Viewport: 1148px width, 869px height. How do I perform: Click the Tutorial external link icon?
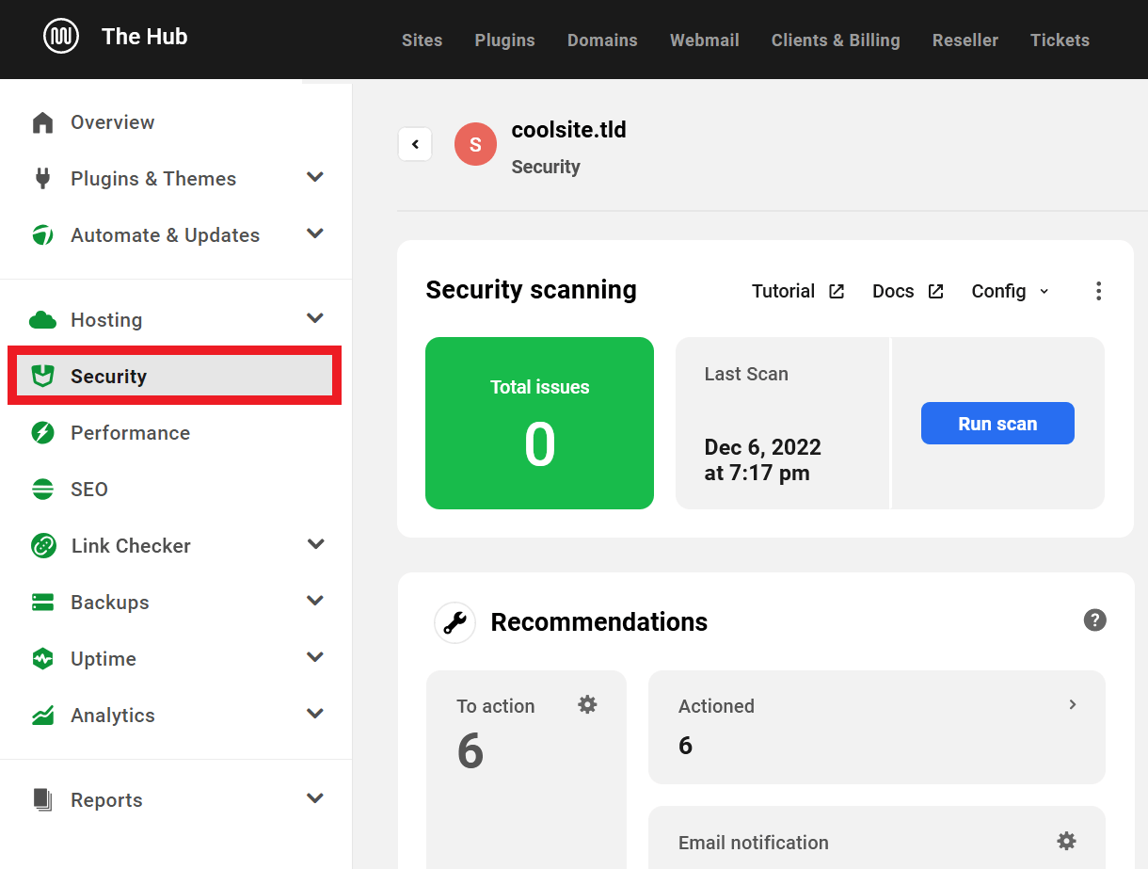837,292
